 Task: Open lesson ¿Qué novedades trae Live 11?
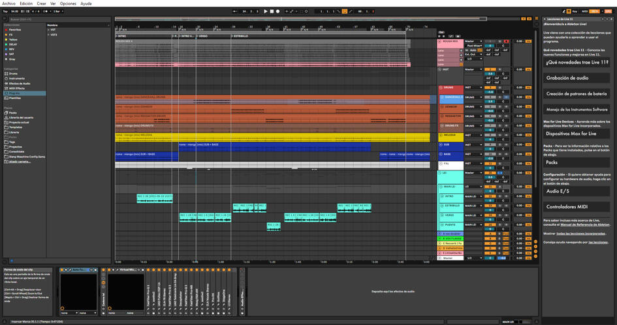coord(577,62)
